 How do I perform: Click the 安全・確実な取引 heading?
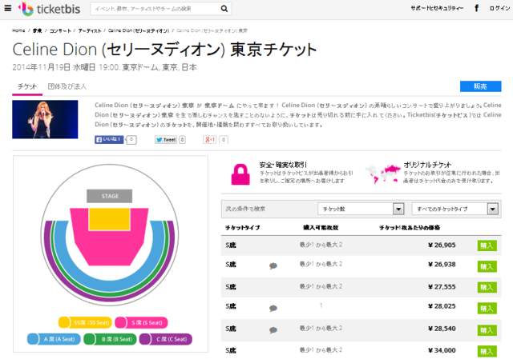(x=283, y=165)
